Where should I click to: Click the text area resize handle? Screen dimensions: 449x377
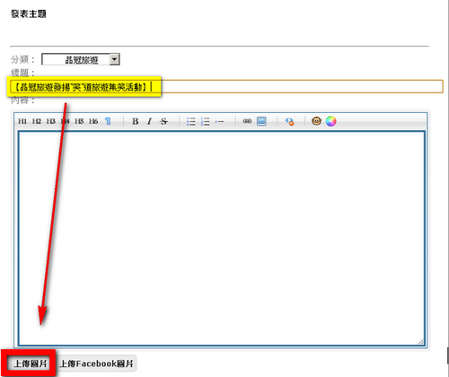pyautogui.click(x=420, y=342)
